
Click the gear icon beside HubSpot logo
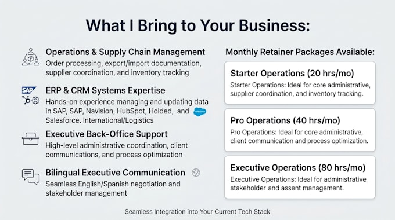coord(35,101)
